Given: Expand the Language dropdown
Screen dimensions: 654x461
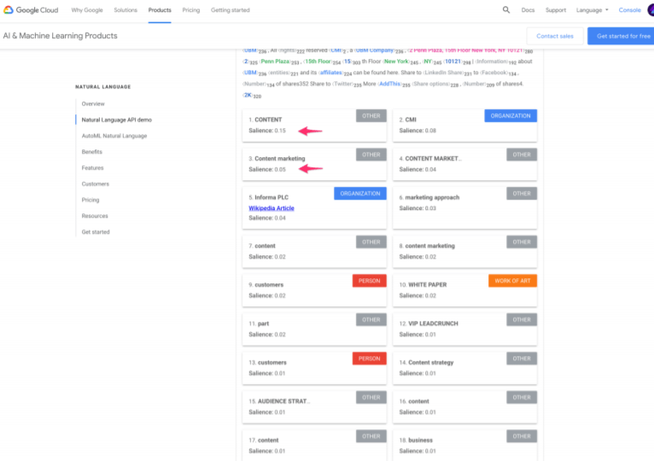Looking at the screenshot, I should click(x=593, y=10).
